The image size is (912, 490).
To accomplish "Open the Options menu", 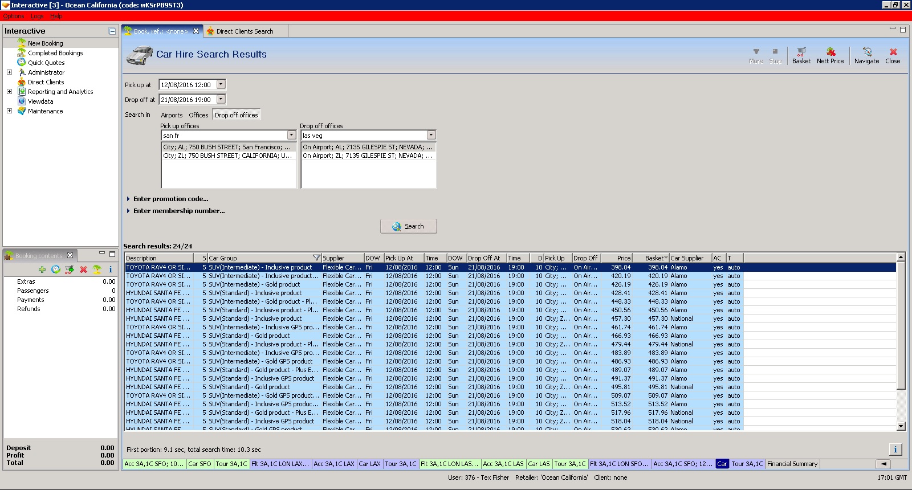I will click(13, 16).
